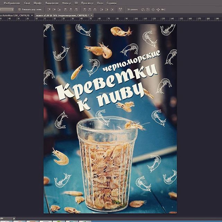Click the align bottom edges icon
Viewport: 222px width, 222px height.
59,9
